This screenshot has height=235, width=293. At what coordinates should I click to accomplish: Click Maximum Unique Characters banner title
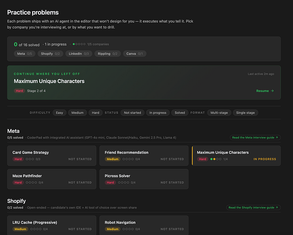point(49,81)
